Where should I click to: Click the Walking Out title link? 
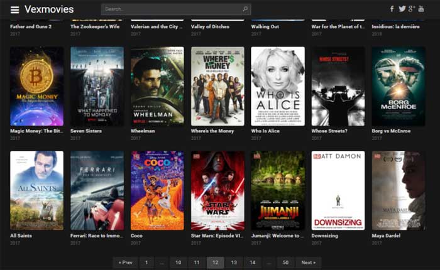click(x=265, y=26)
